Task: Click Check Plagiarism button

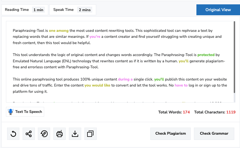Action: [x=171, y=134]
